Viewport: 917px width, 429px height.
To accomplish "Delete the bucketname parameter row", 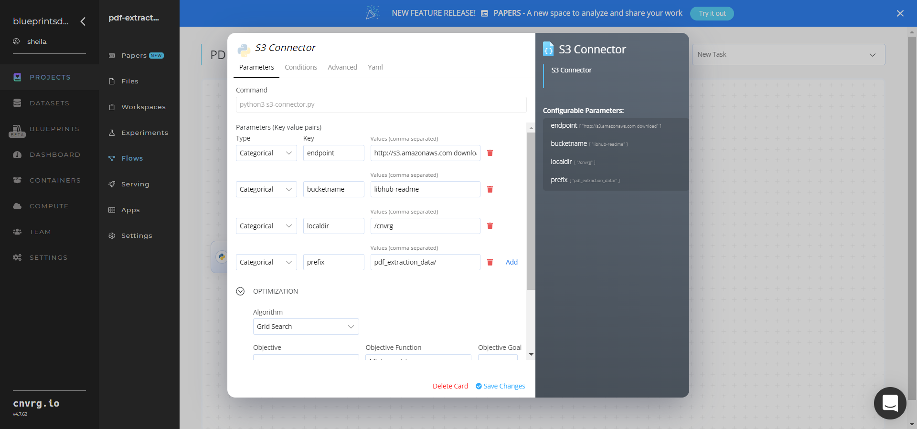I will click(490, 189).
